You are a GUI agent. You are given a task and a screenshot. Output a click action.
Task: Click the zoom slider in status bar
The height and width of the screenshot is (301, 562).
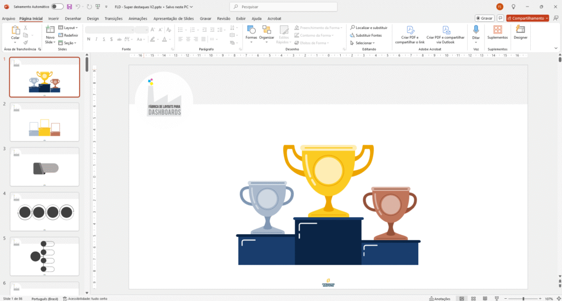522,299
